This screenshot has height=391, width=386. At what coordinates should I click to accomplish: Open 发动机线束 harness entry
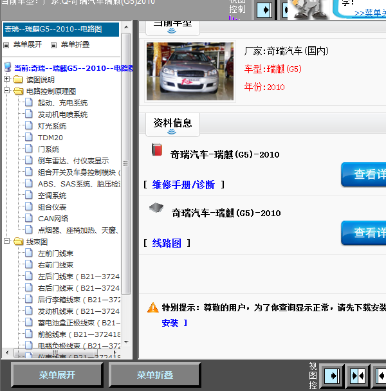pyautogui.click(x=78, y=311)
